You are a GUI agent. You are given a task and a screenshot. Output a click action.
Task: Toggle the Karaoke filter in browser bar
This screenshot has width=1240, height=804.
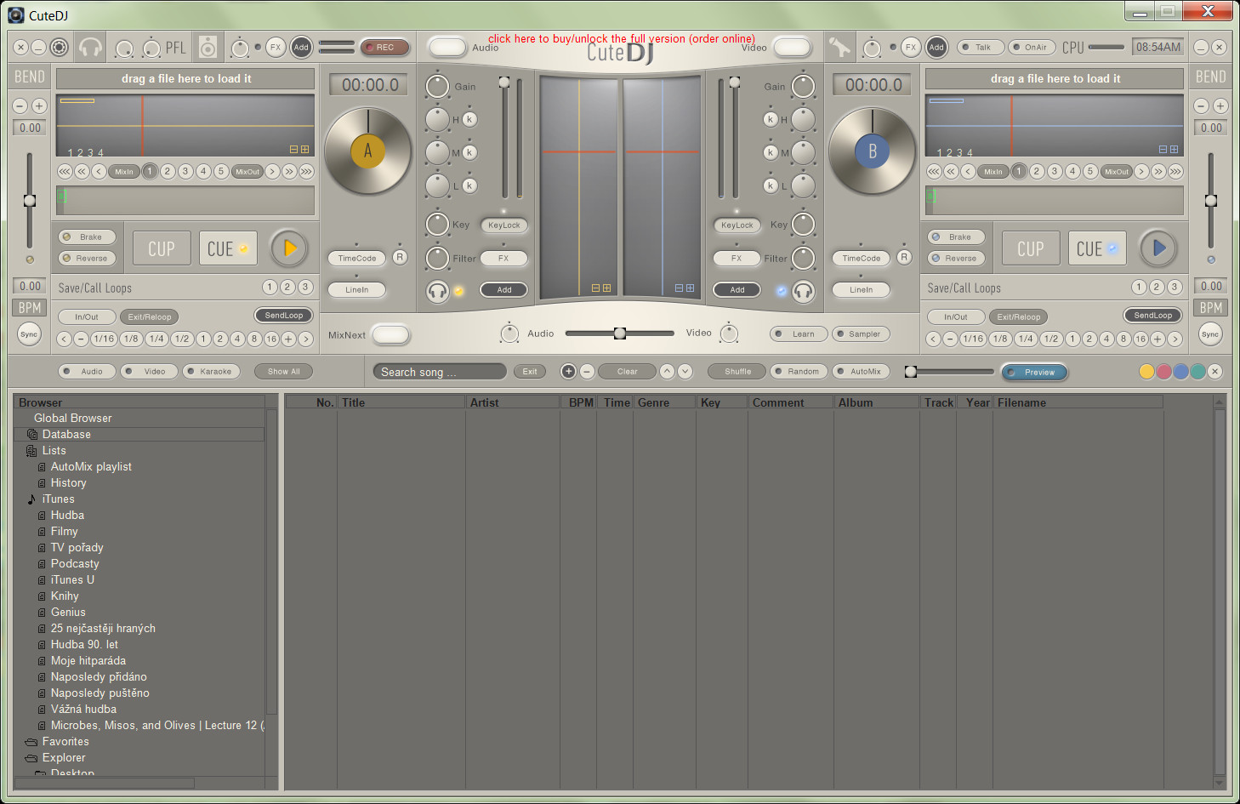point(212,371)
